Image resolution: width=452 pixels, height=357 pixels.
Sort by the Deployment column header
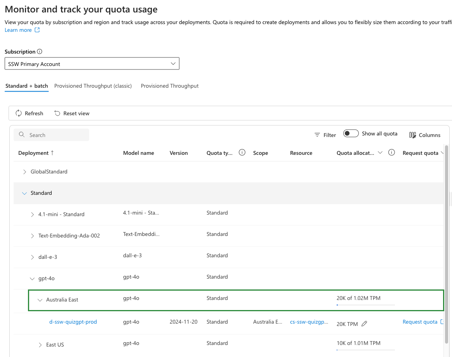click(33, 153)
